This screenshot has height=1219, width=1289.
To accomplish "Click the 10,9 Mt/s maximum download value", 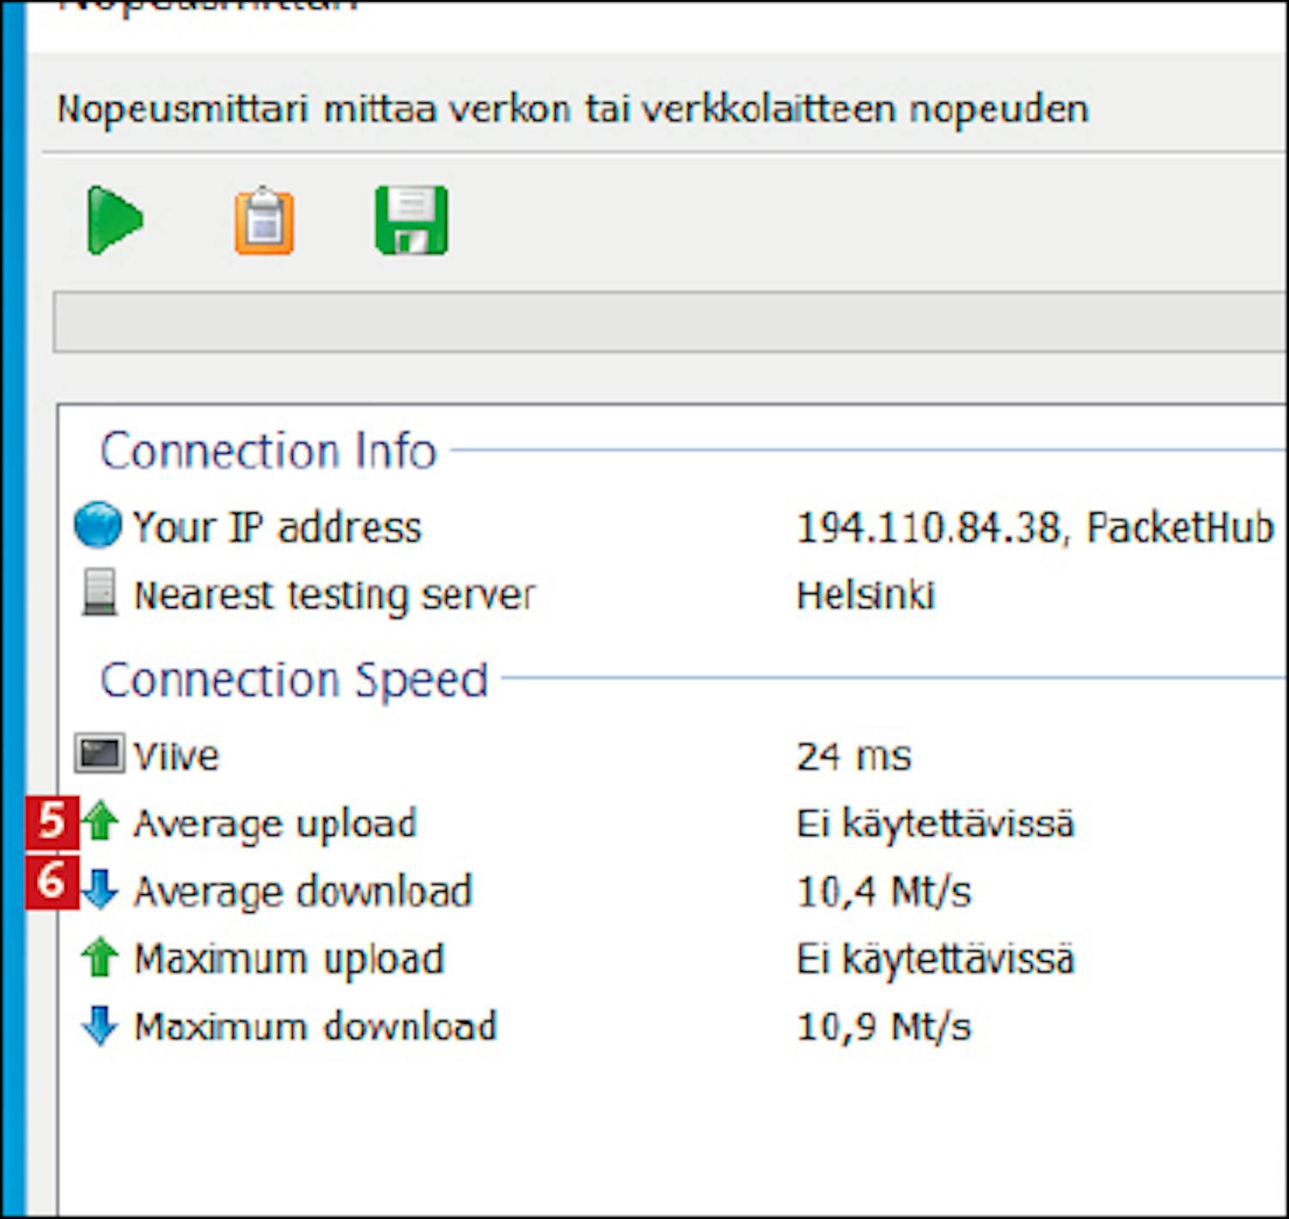I will coord(884,1026).
